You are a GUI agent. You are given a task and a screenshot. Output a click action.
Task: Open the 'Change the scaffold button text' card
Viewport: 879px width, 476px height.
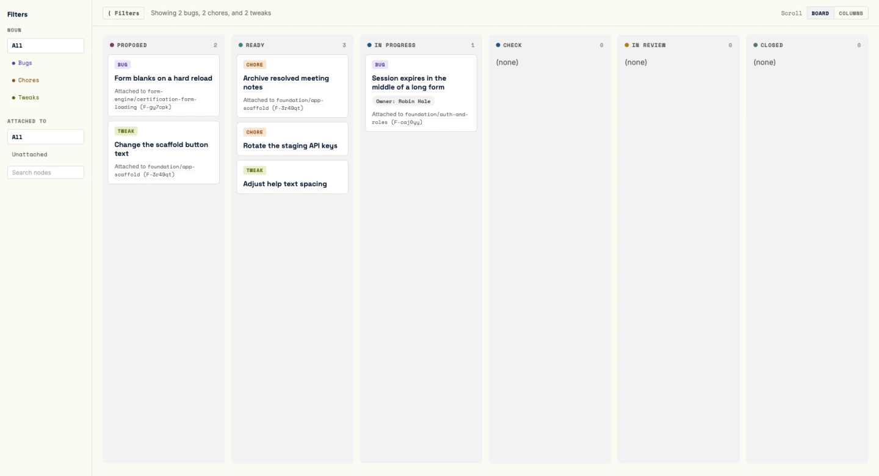click(x=164, y=153)
